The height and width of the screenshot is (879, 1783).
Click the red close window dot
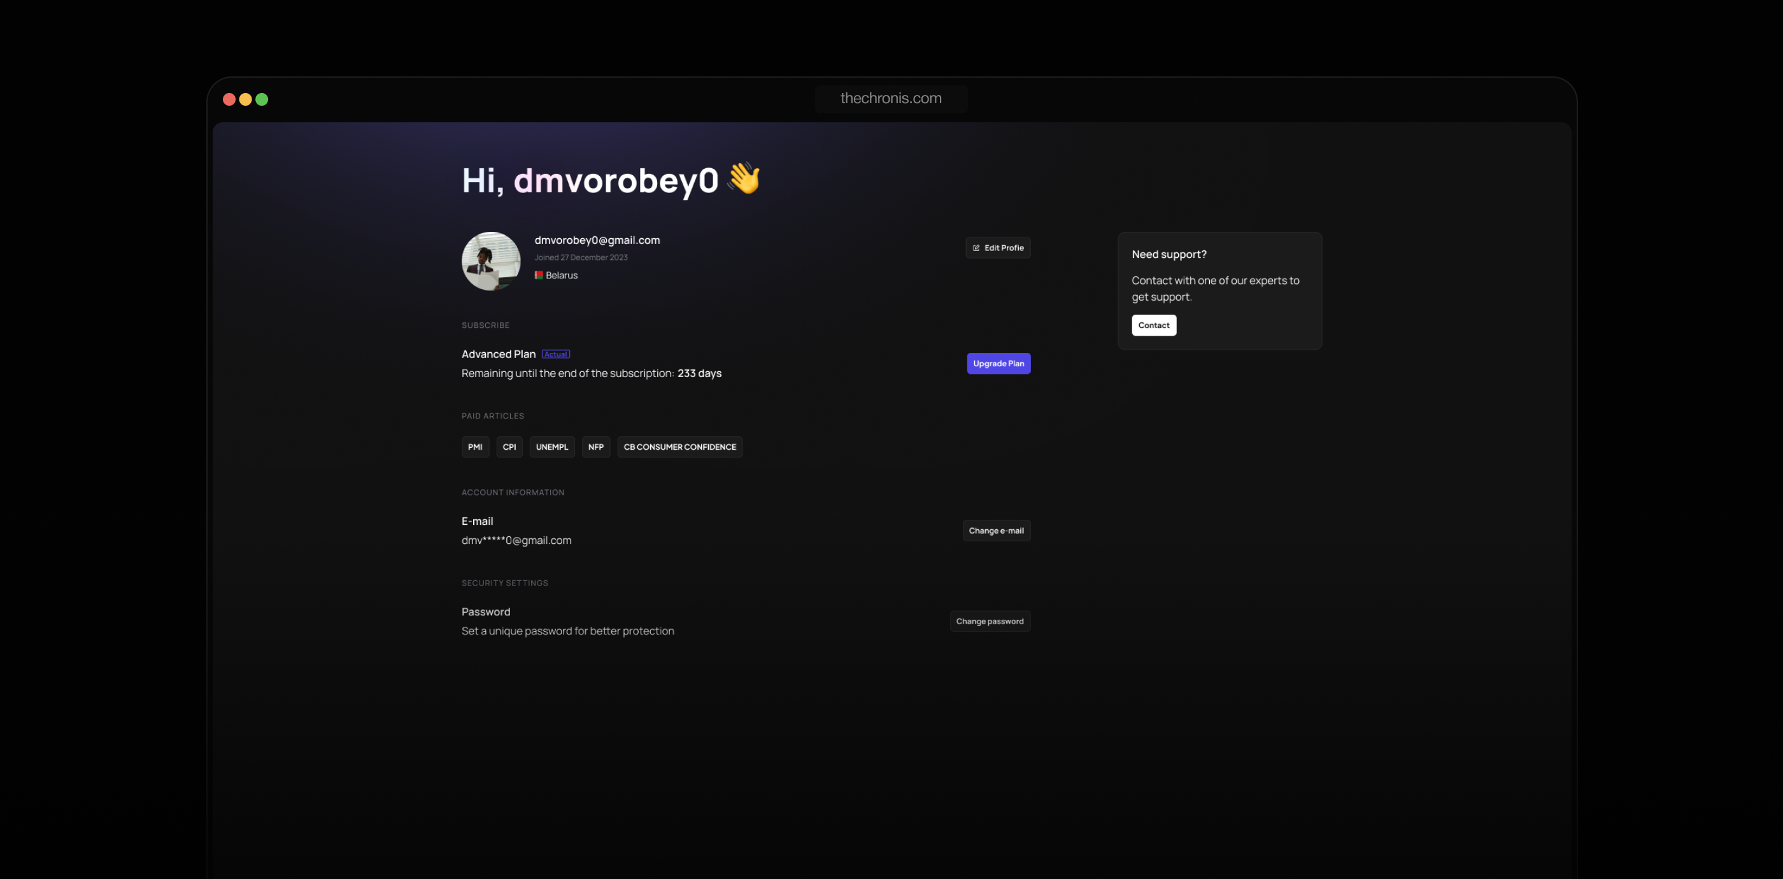[229, 99]
